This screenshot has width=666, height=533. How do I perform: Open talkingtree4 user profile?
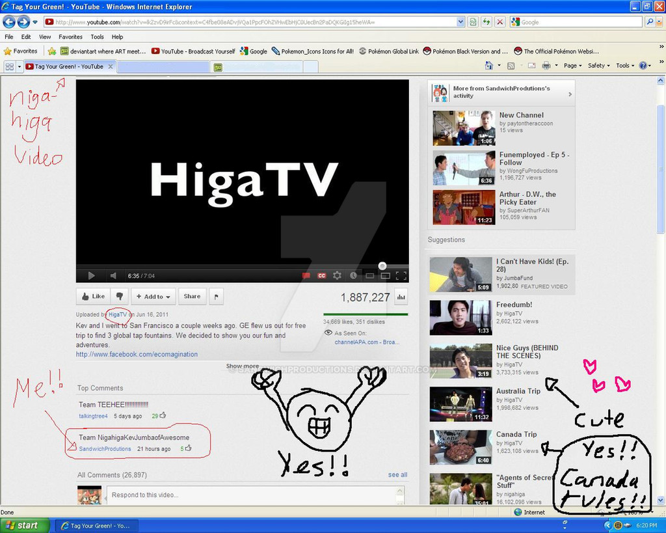94,416
